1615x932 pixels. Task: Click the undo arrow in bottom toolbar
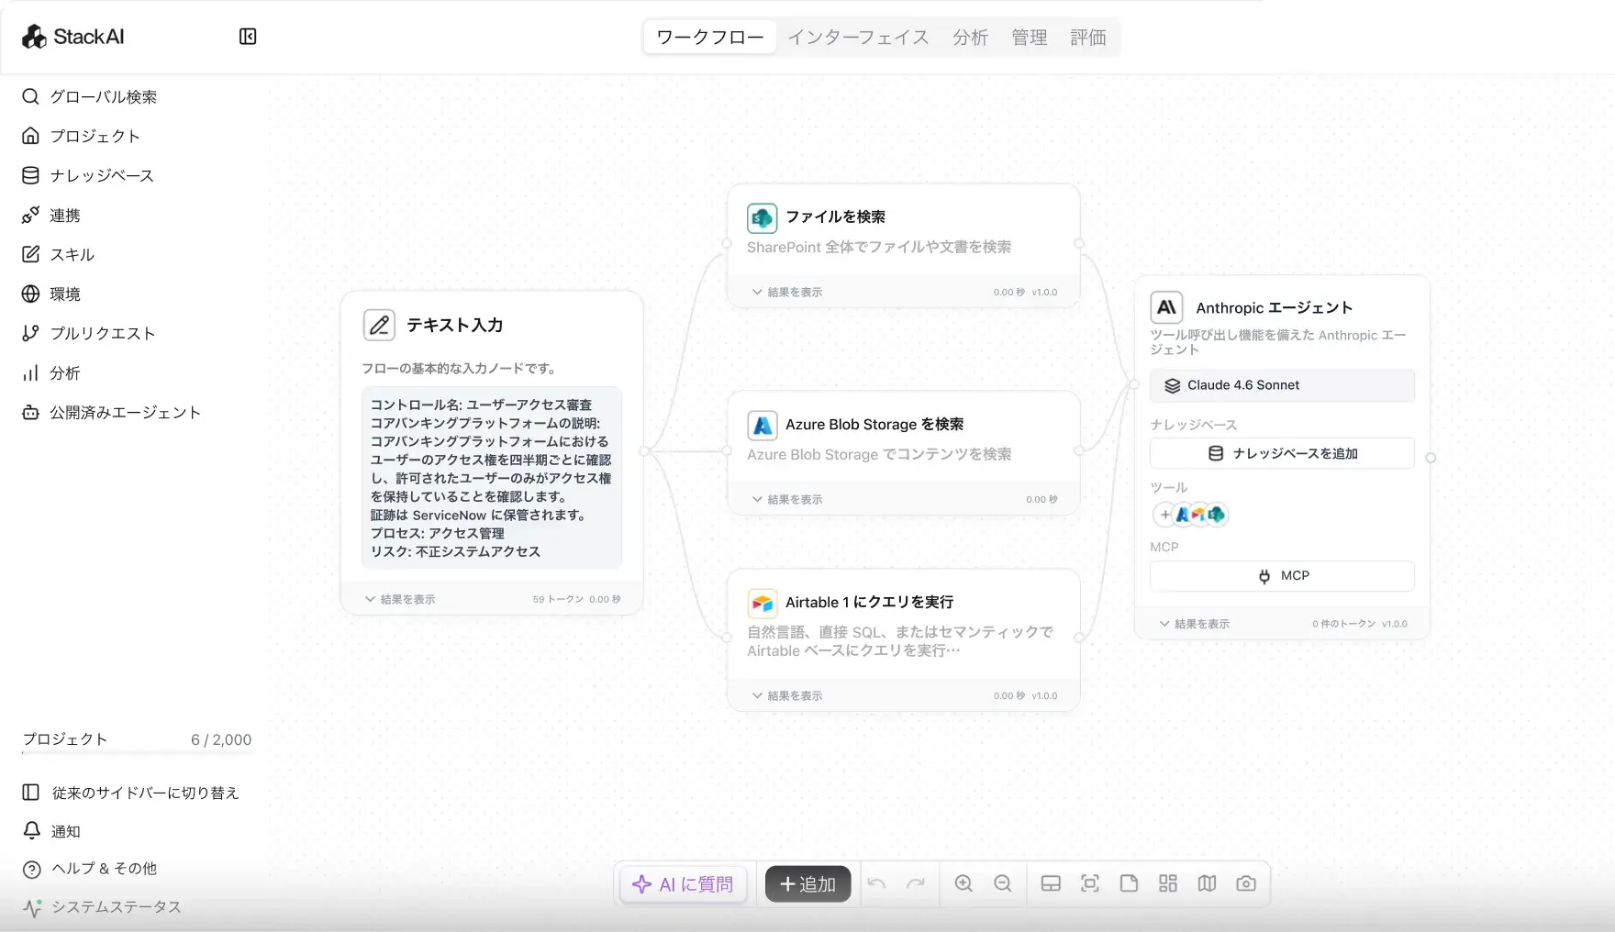876,883
